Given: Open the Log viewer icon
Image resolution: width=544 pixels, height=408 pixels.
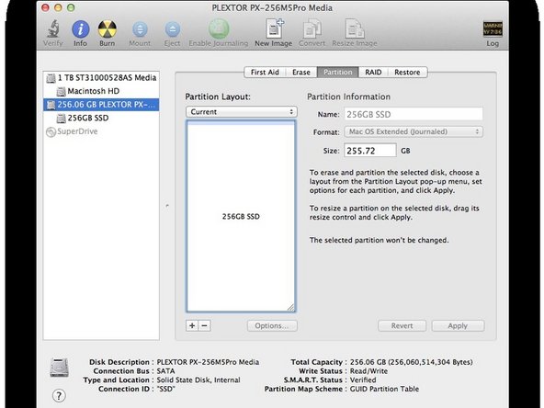Looking at the screenshot, I should pos(493,29).
